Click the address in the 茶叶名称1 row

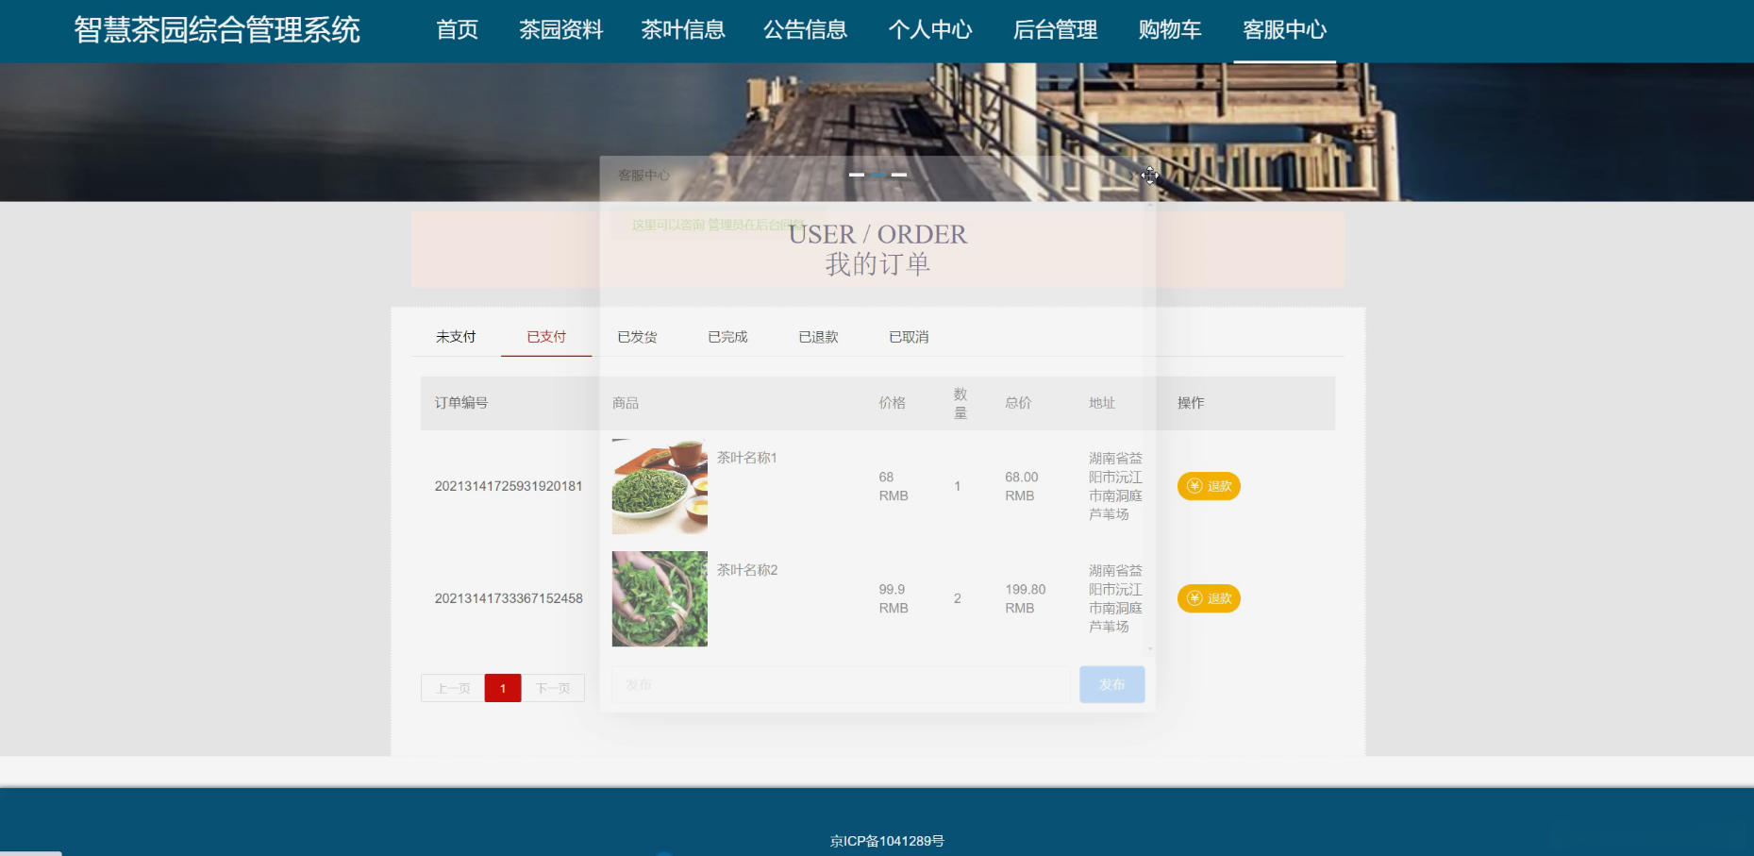point(1115,486)
